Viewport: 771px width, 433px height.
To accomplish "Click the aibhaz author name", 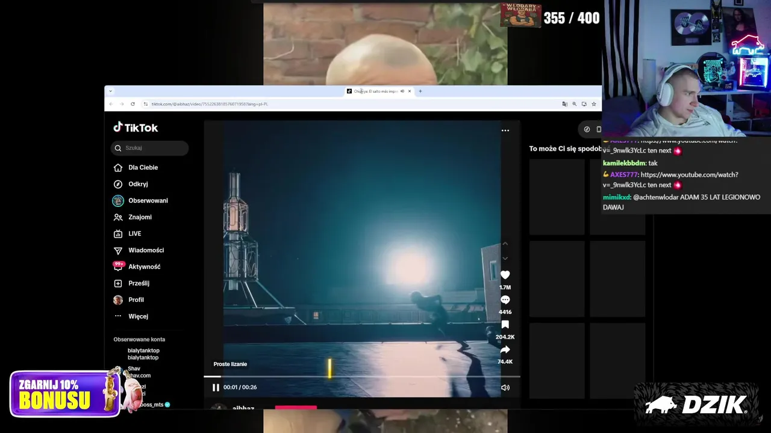I will pos(243,408).
